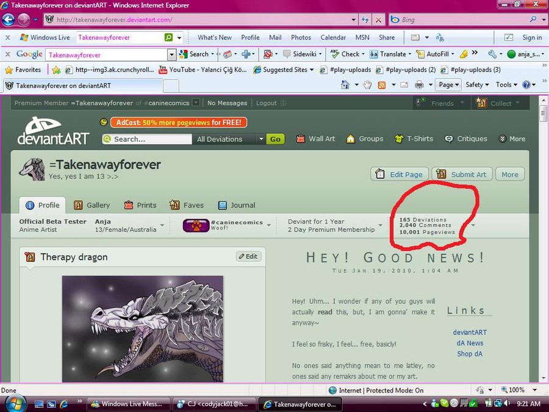
Task: Click the Google toolbar Translate button
Action: tap(390, 54)
